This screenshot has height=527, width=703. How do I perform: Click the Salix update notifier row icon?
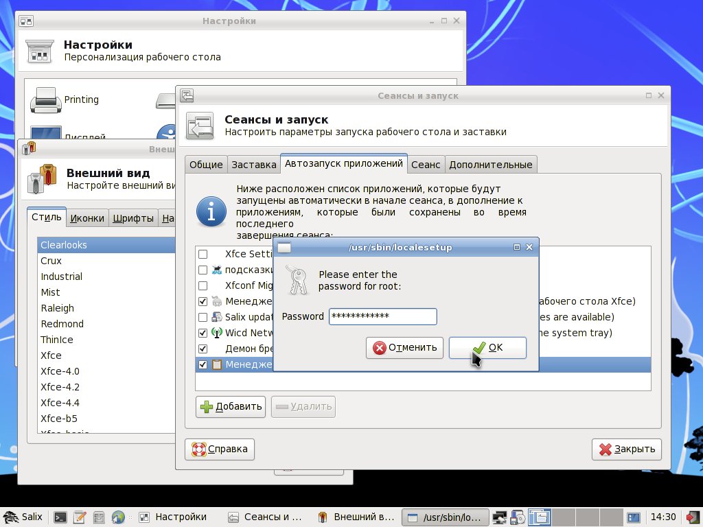tap(217, 317)
